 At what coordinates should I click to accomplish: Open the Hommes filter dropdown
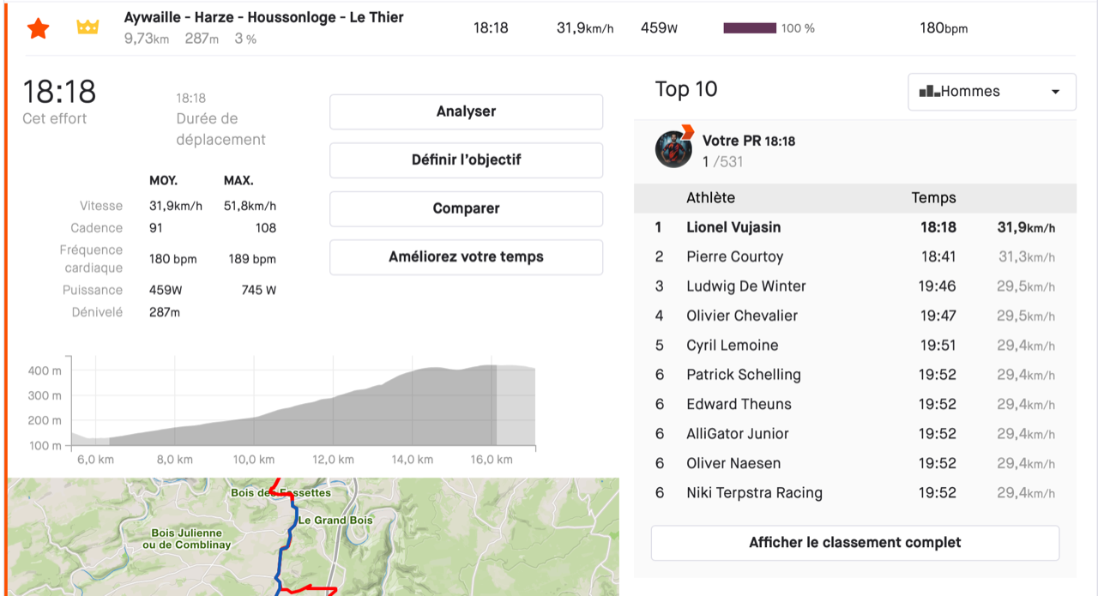tap(992, 92)
